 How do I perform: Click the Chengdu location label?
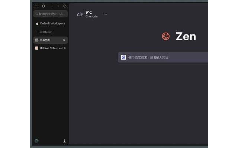tap(91, 16)
